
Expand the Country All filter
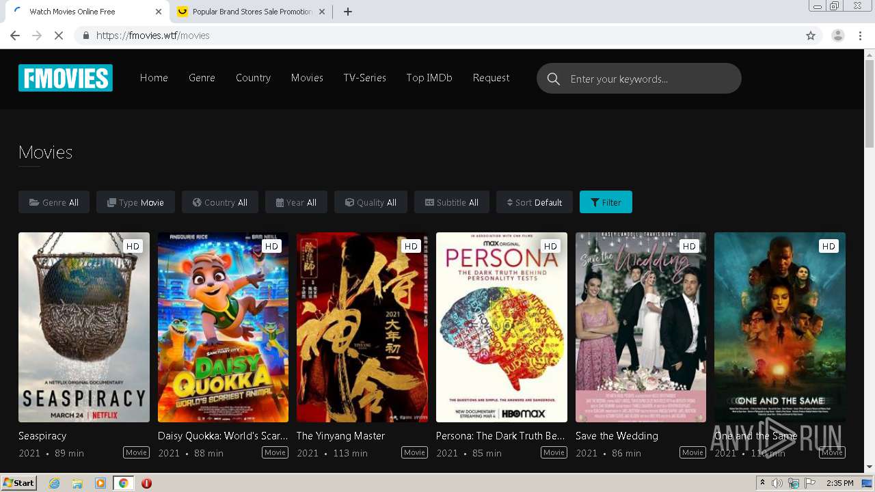220,202
